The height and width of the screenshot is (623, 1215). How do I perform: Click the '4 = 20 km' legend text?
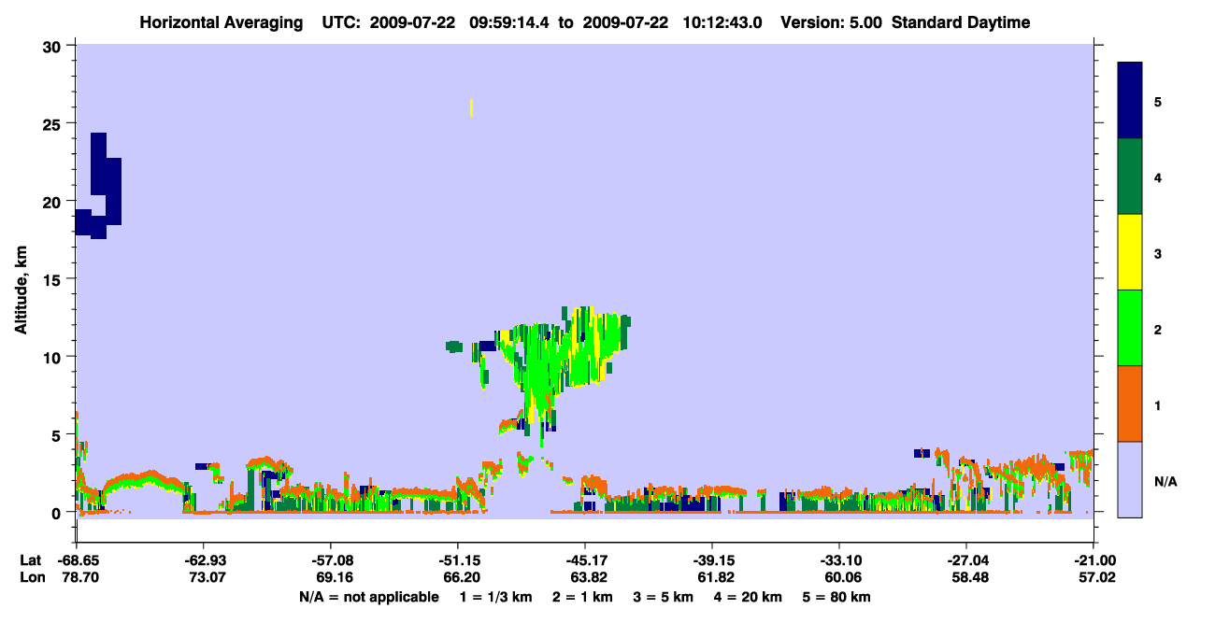point(747,597)
